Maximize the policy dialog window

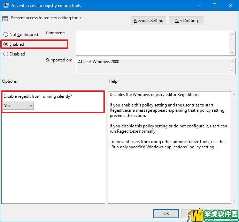(215, 5)
